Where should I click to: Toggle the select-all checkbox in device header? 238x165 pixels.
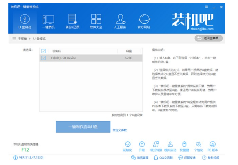[x=43, y=51]
